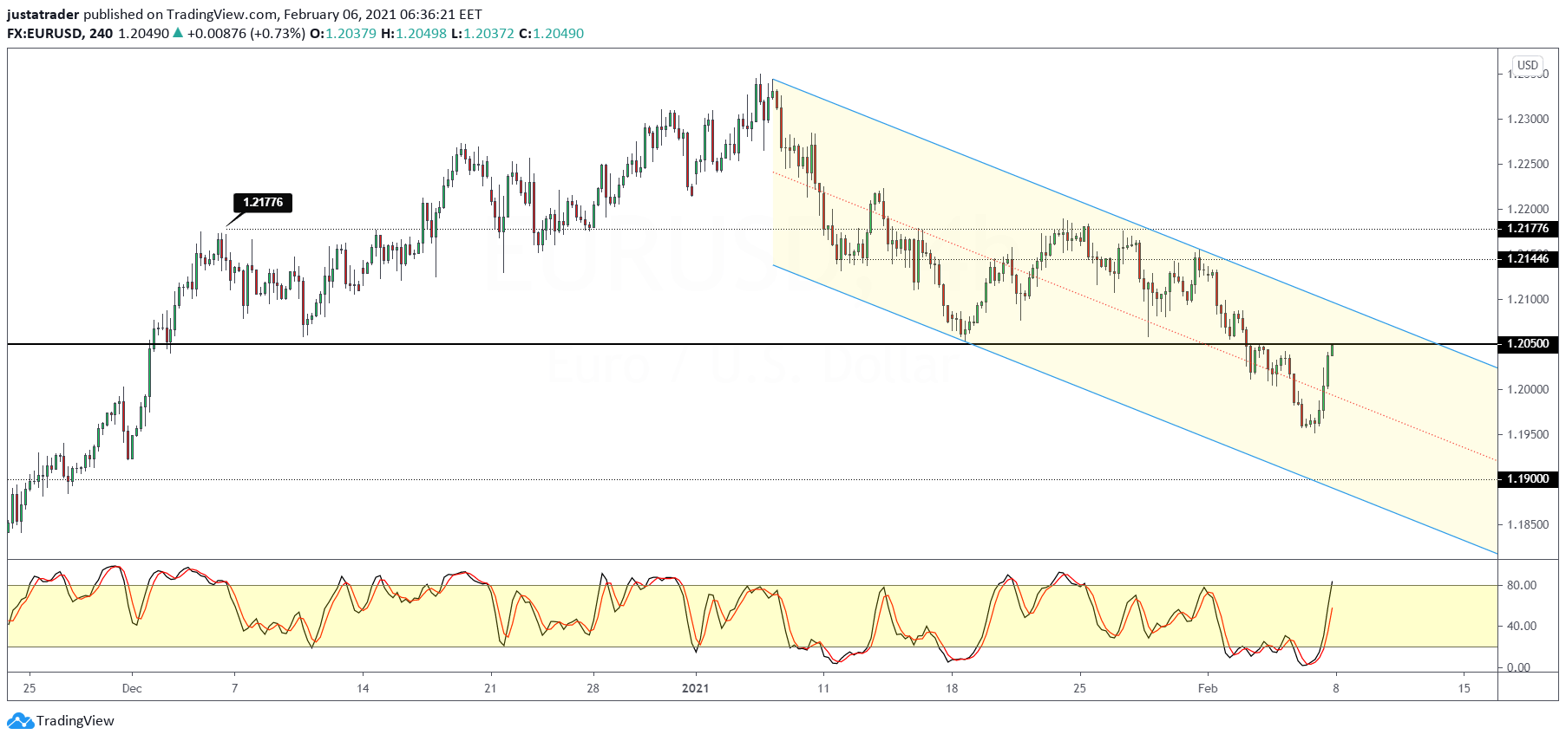
Task: Click the open price value O:1.20379
Action: [343, 34]
